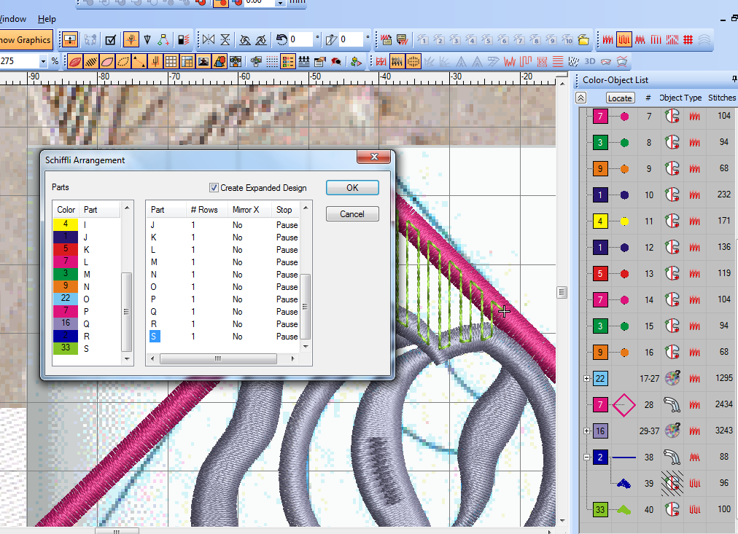Click the rotate counterclockwise icon

(281, 39)
